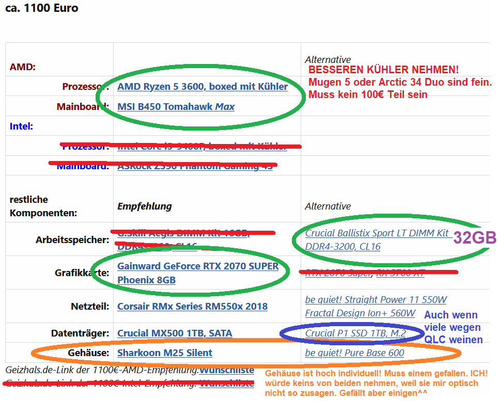Click the 'Datenträger:' row label
Screen dimensions: 498x401
click(x=80, y=333)
